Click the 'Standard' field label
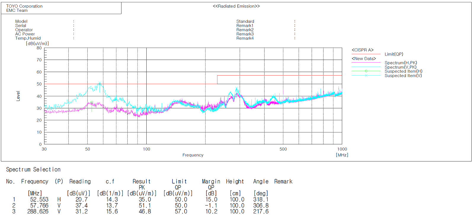This screenshot has height=219, width=474. (x=245, y=21)
